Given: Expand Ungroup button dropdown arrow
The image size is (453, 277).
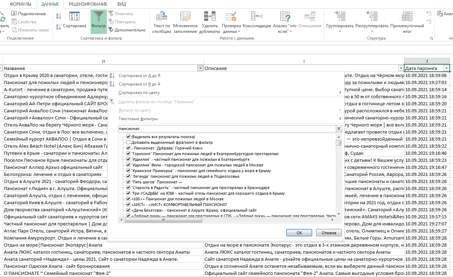Looking at the screenshot, I should point(372,31).
